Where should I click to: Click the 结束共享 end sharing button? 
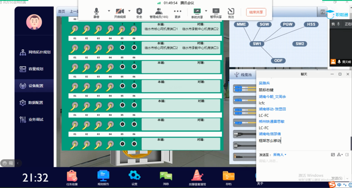point(256,12)
